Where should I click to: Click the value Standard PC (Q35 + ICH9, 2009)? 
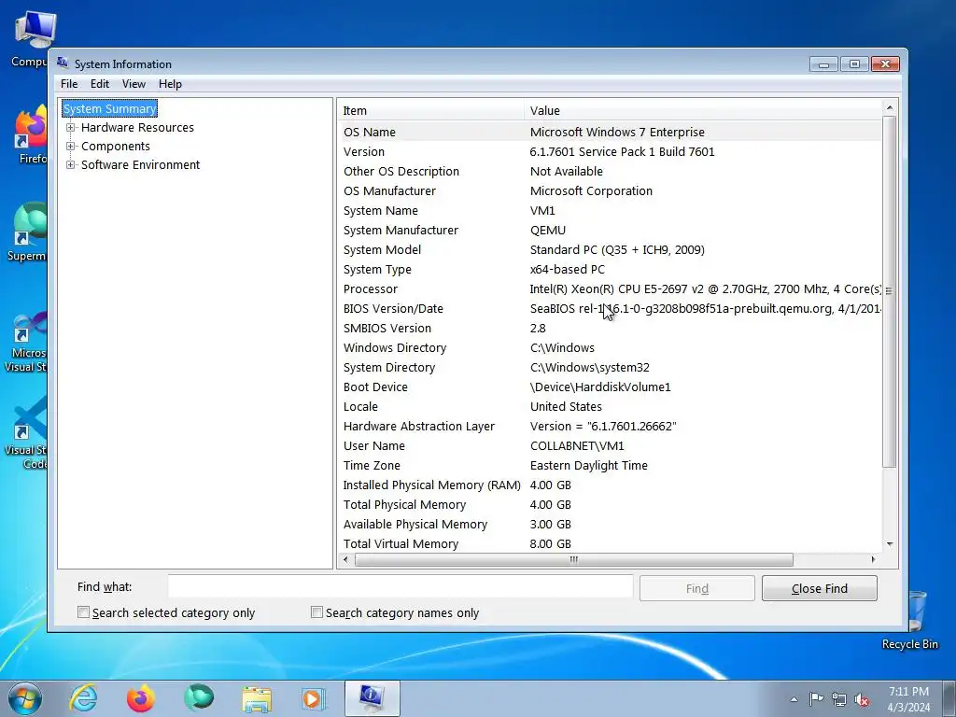pyautogui.click(x=617, y=249)
